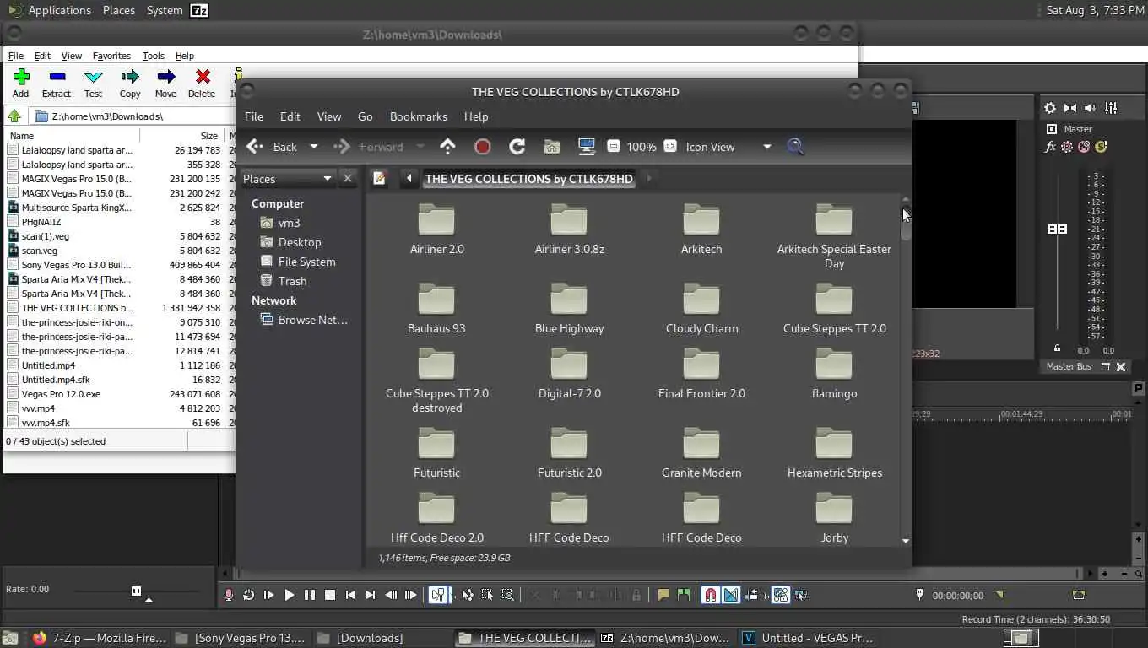The image size is (1148, 648).
Task: Click the Play button in Vegas transport
Action: [x=290, y=595]
